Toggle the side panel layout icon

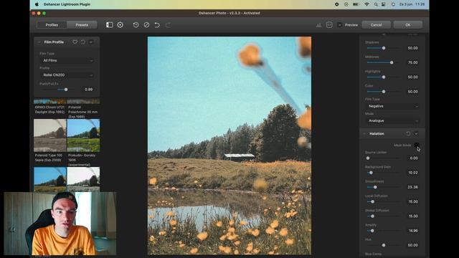110,25
